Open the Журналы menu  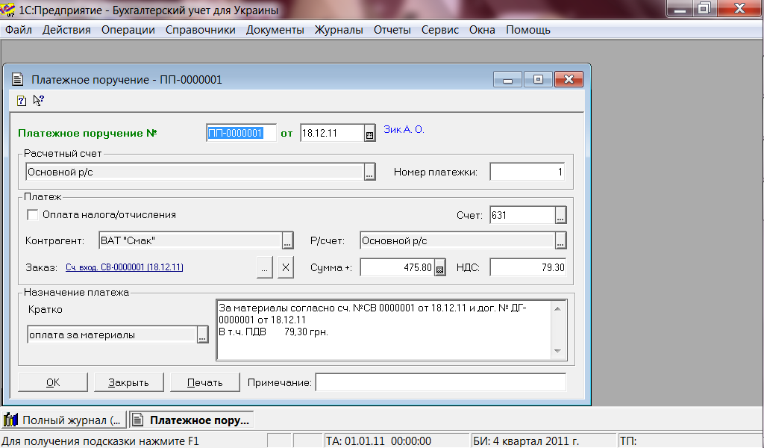(x=339, y=30)
